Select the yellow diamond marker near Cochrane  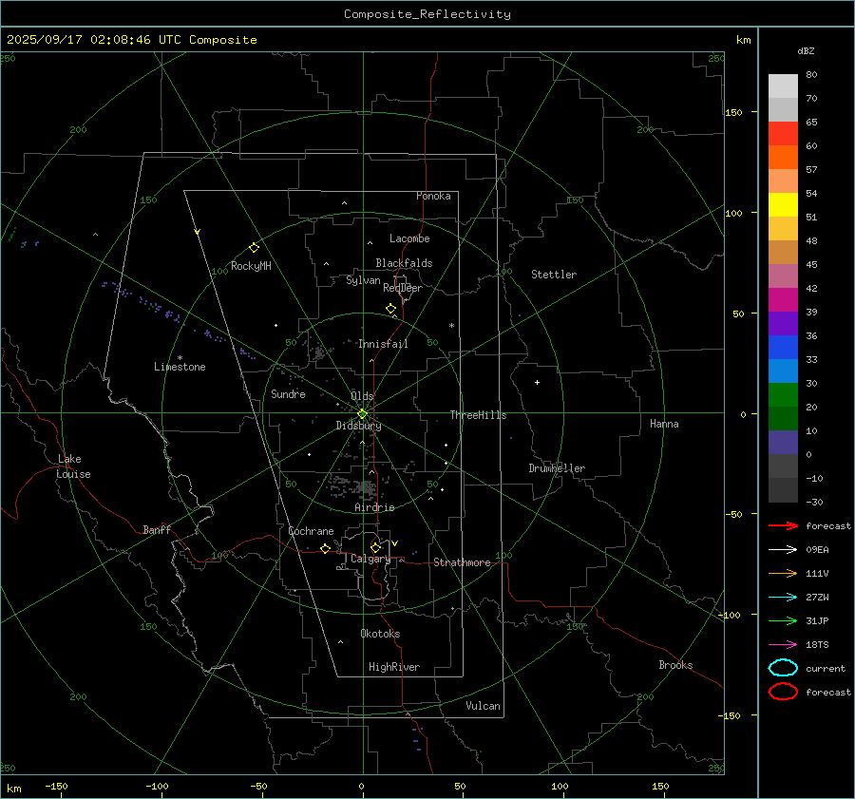325,549
